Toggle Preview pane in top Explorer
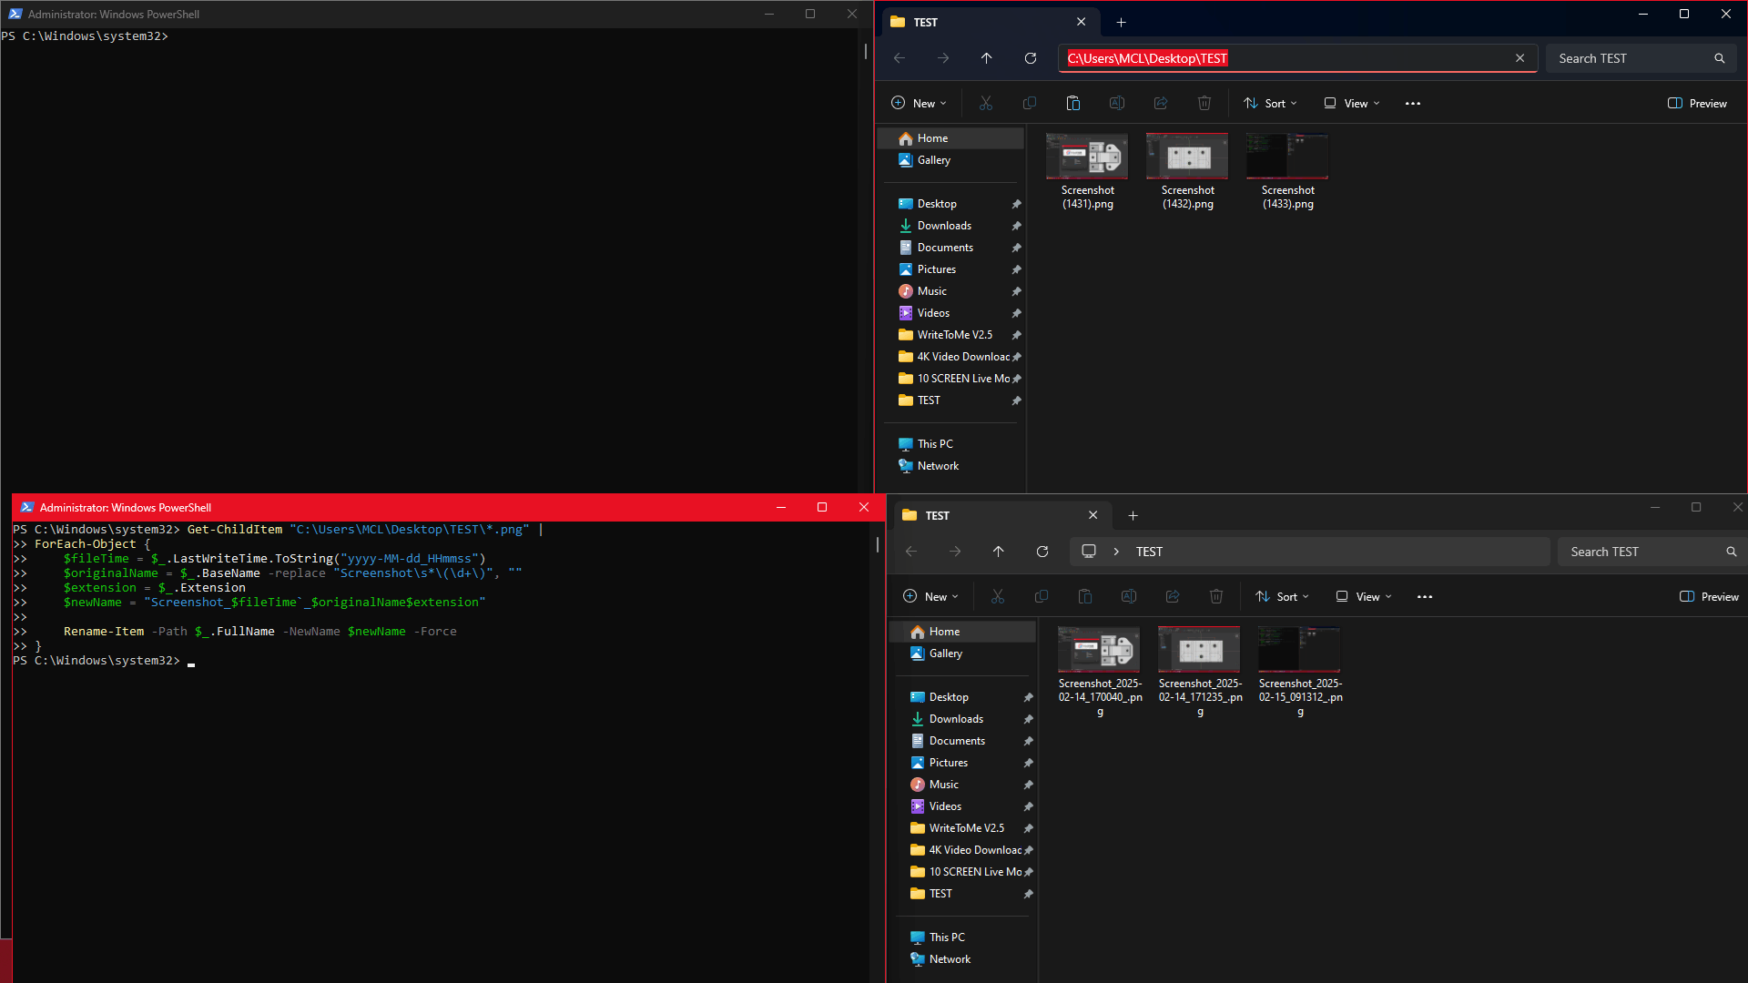 click(1697, 104)
